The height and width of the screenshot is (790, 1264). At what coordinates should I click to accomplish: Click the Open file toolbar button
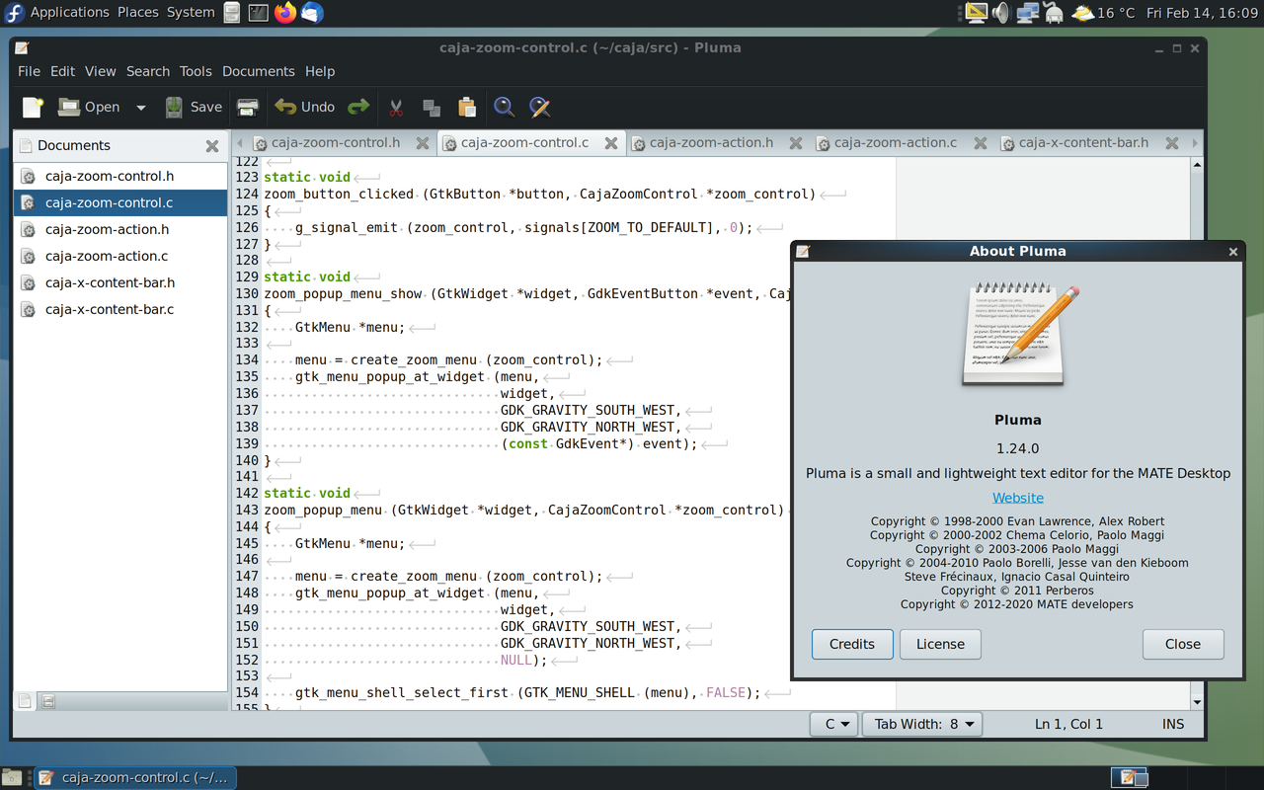[89, 108]
